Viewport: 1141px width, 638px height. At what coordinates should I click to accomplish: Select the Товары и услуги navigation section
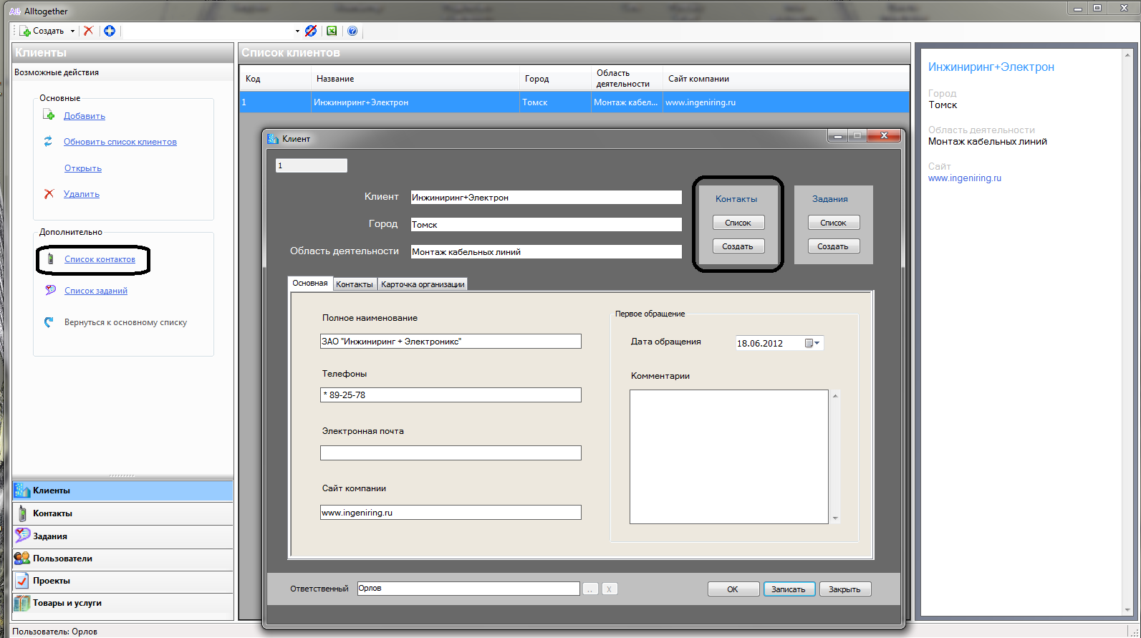pos(122,603)
